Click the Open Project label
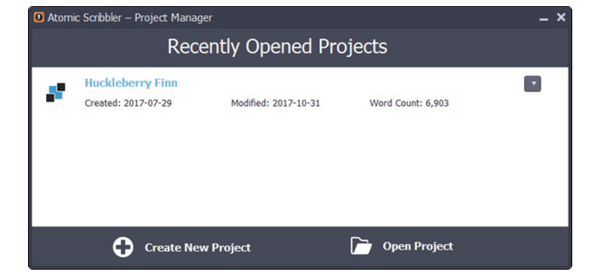 click(x=418, y=246)
